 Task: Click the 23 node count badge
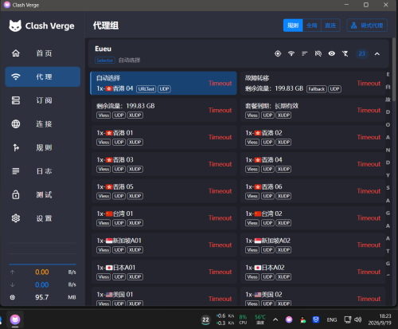[362, 53]
